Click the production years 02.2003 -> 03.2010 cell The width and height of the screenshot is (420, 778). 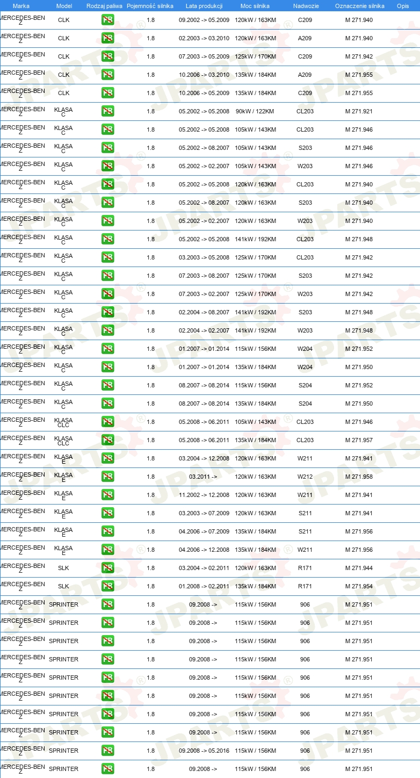tap(204, 38)
